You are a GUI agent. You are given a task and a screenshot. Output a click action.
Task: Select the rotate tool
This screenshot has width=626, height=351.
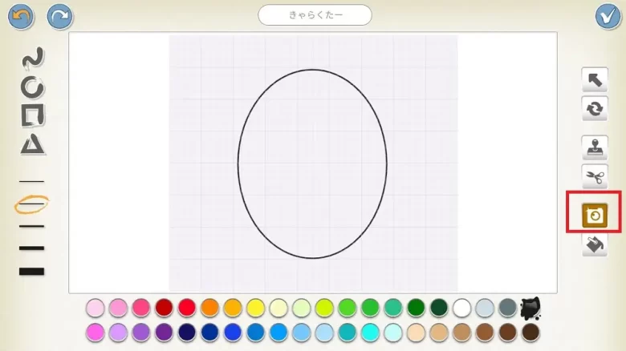point(594,109)
